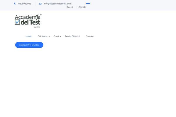Image resolution: width=176 pixels, height=117 pixels.
Task: Open the Accedi login link
Action: pyautogui.click(x=70, y=7)
